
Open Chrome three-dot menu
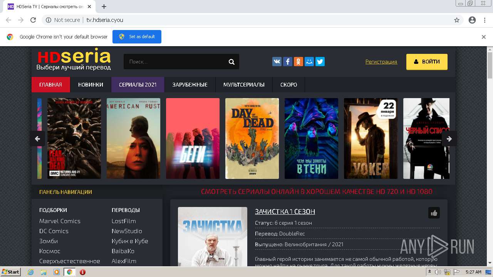pyautogui.click(x=485, y=20)
